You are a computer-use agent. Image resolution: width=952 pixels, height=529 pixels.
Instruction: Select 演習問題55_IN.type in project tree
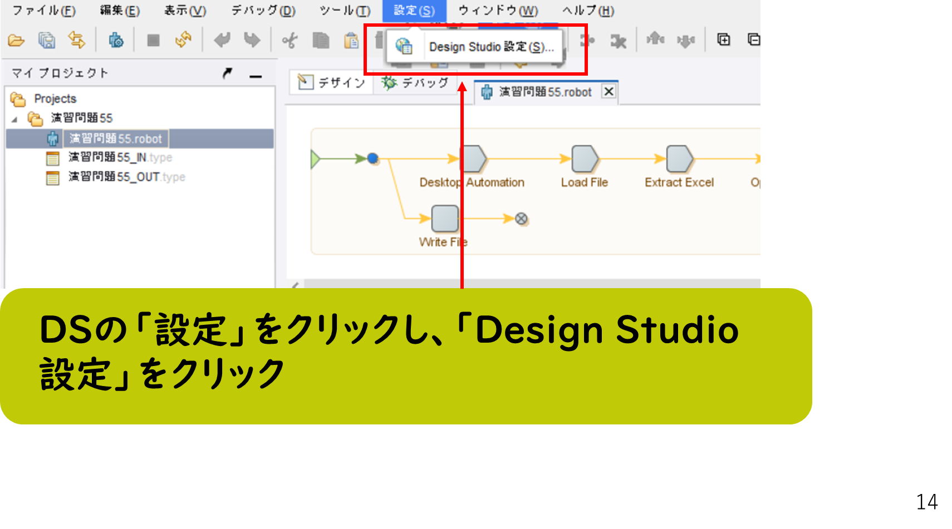click(109, 158)
